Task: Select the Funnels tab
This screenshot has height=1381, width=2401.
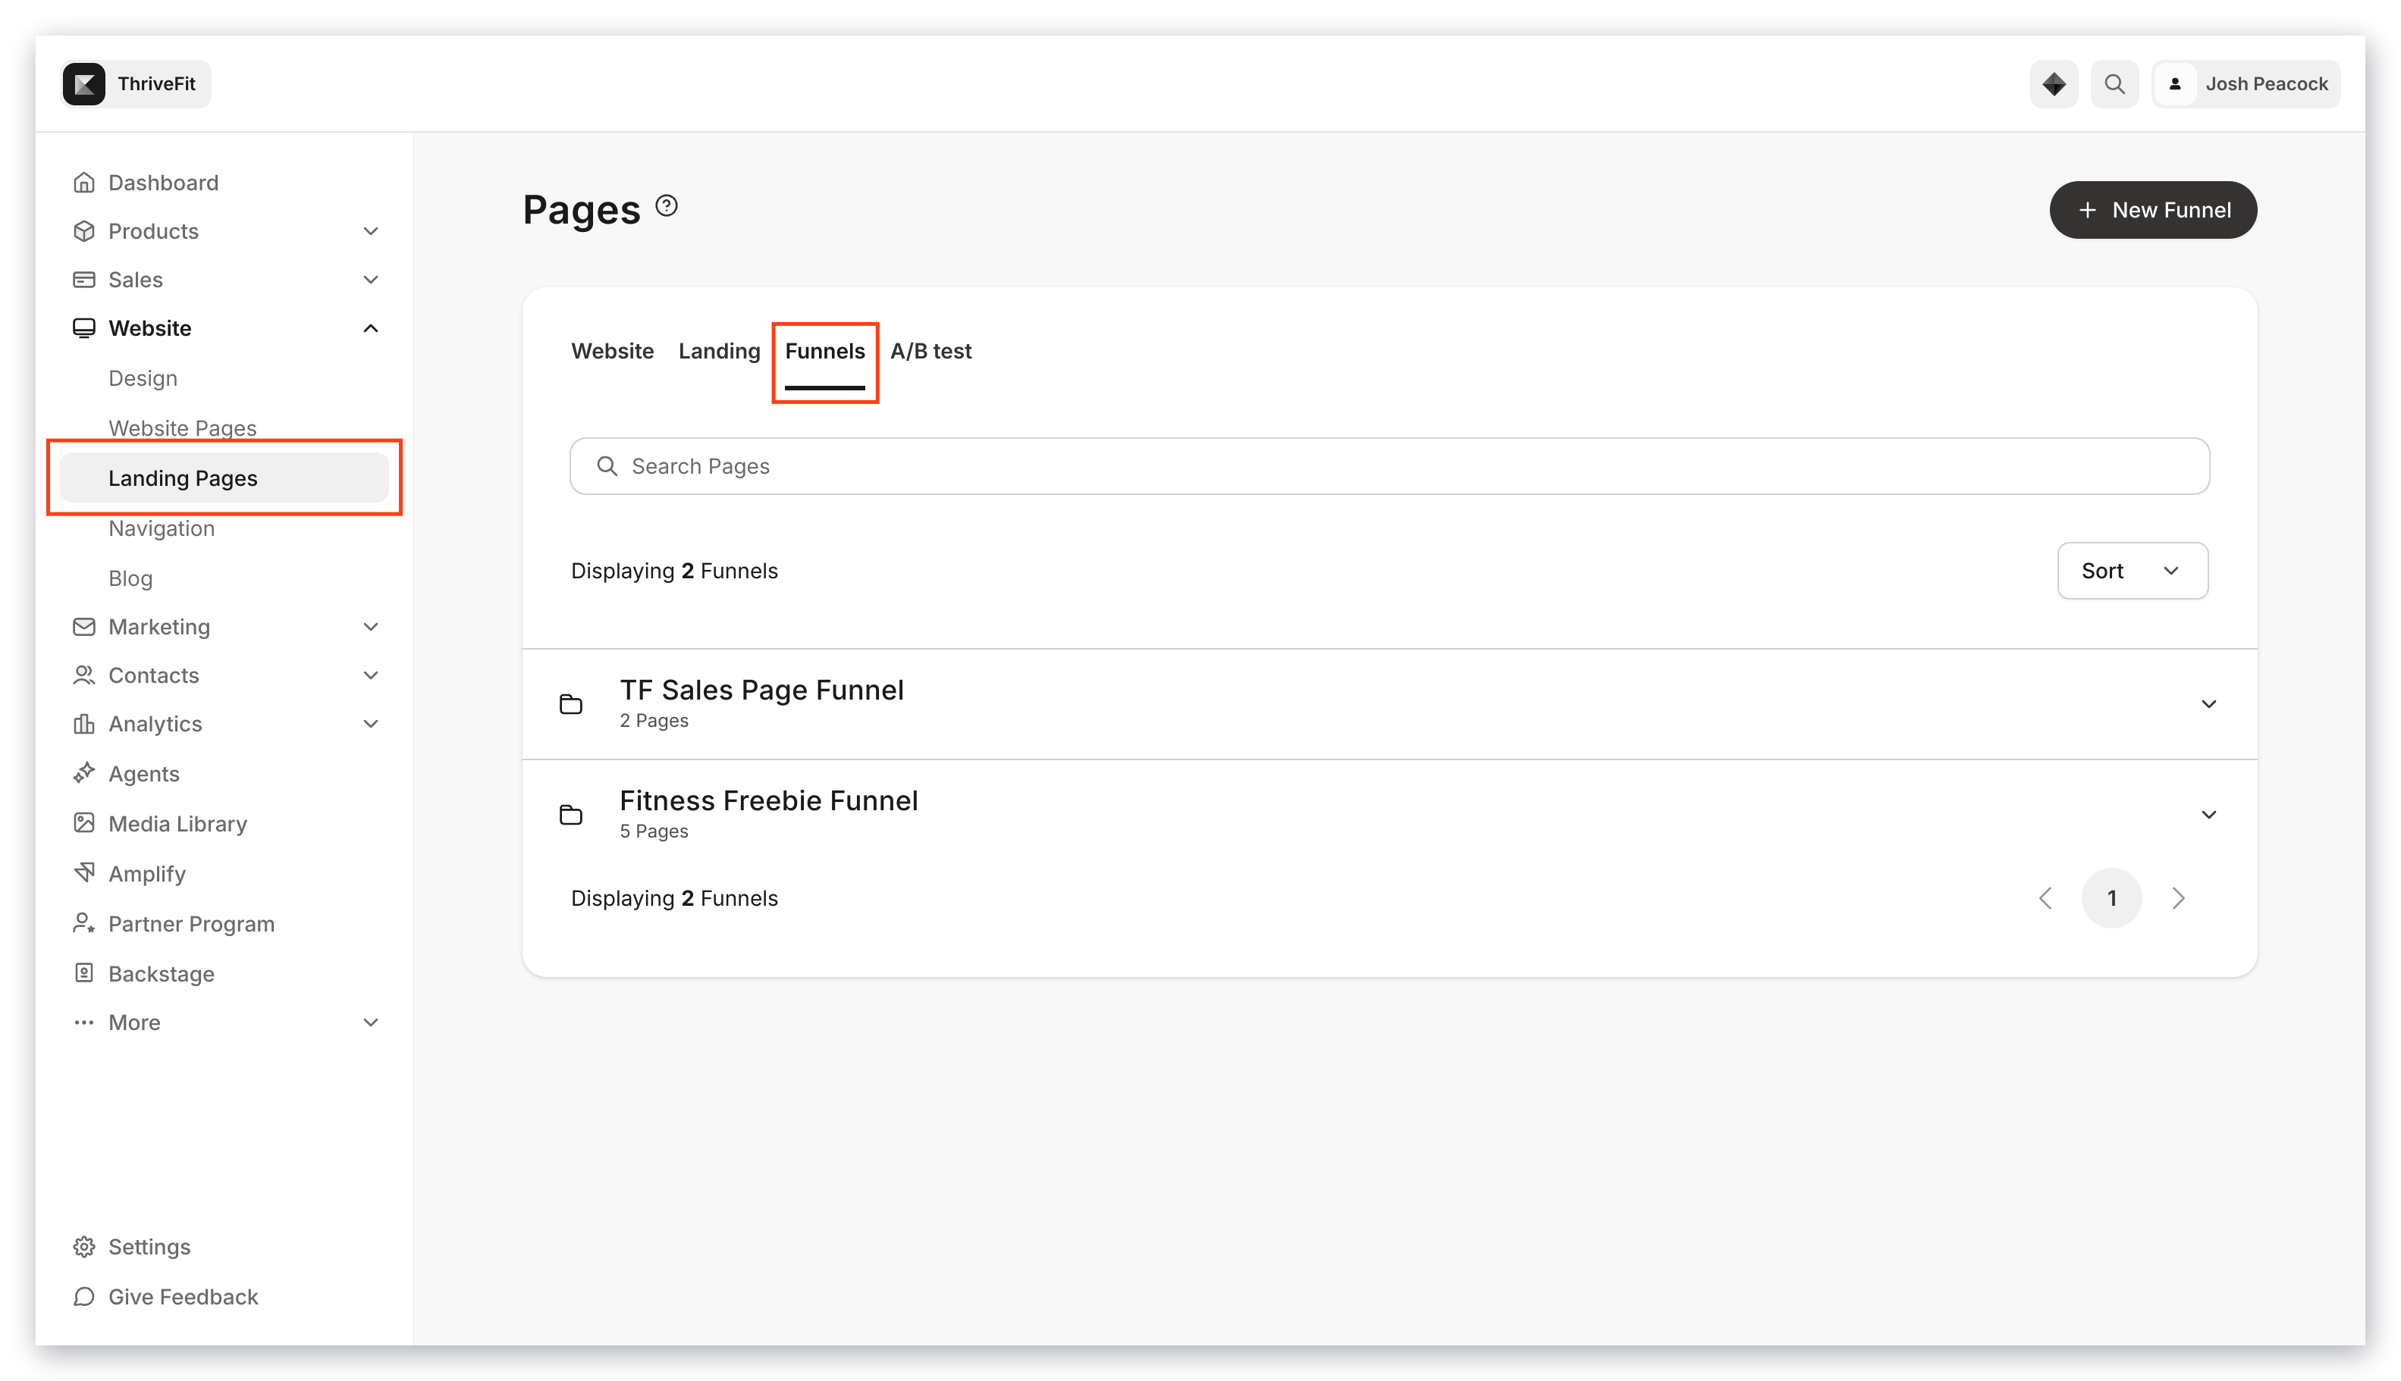Action: 824,351
